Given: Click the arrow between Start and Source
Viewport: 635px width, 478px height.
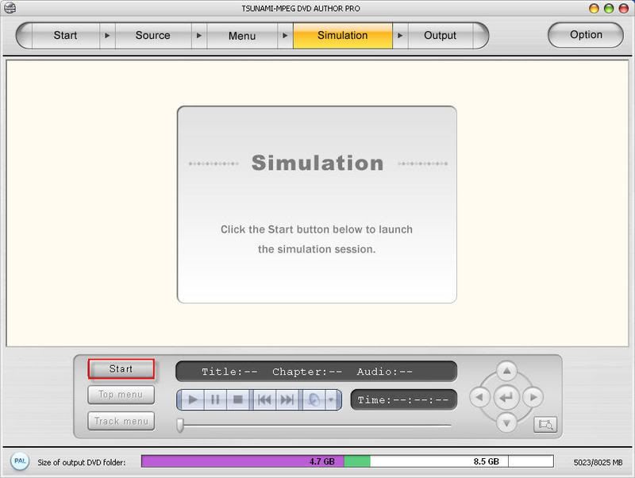Looking at the screenshot, I should [107, 36].
